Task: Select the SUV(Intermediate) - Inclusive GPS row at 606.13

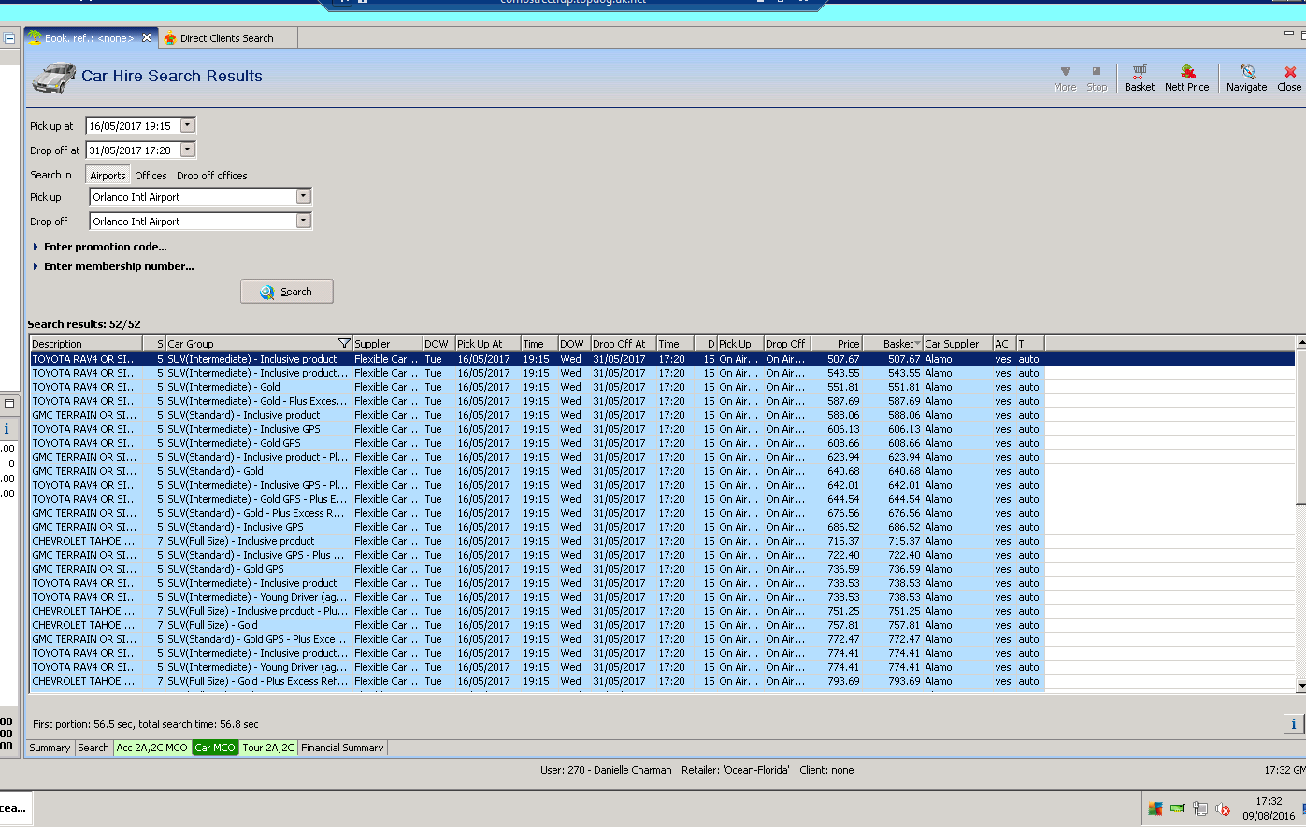Action: coord(663,429)
